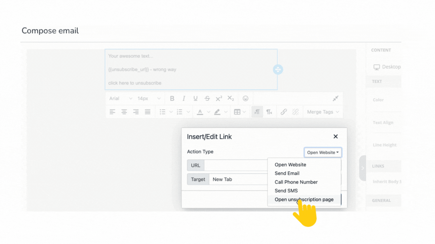Click inside the URL input field
This screenshot has height=244, width=435.
click(x=236, y=165)
